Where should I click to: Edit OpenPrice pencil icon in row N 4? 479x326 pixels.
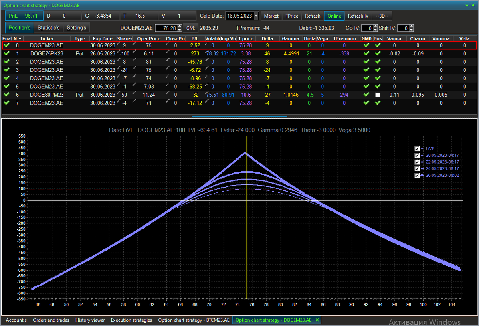tap(134, 76)
